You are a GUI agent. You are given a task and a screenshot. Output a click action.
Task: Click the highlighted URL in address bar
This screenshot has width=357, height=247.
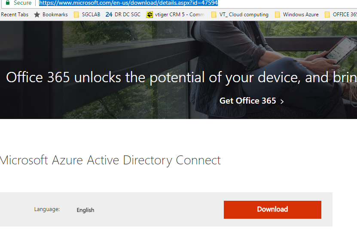pos(128,3)
